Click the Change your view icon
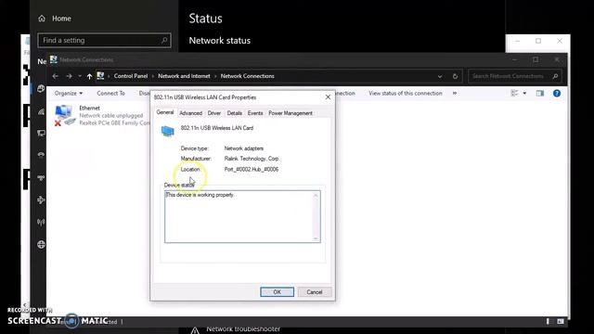594x334 pixels. click(x=514, y=93)
